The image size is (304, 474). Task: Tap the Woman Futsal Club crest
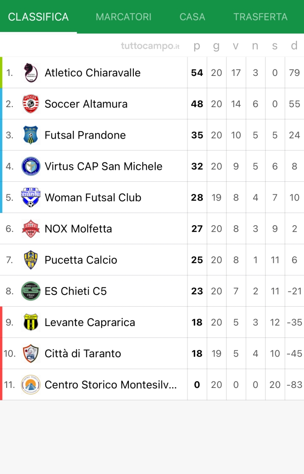[x=31, y=197]
